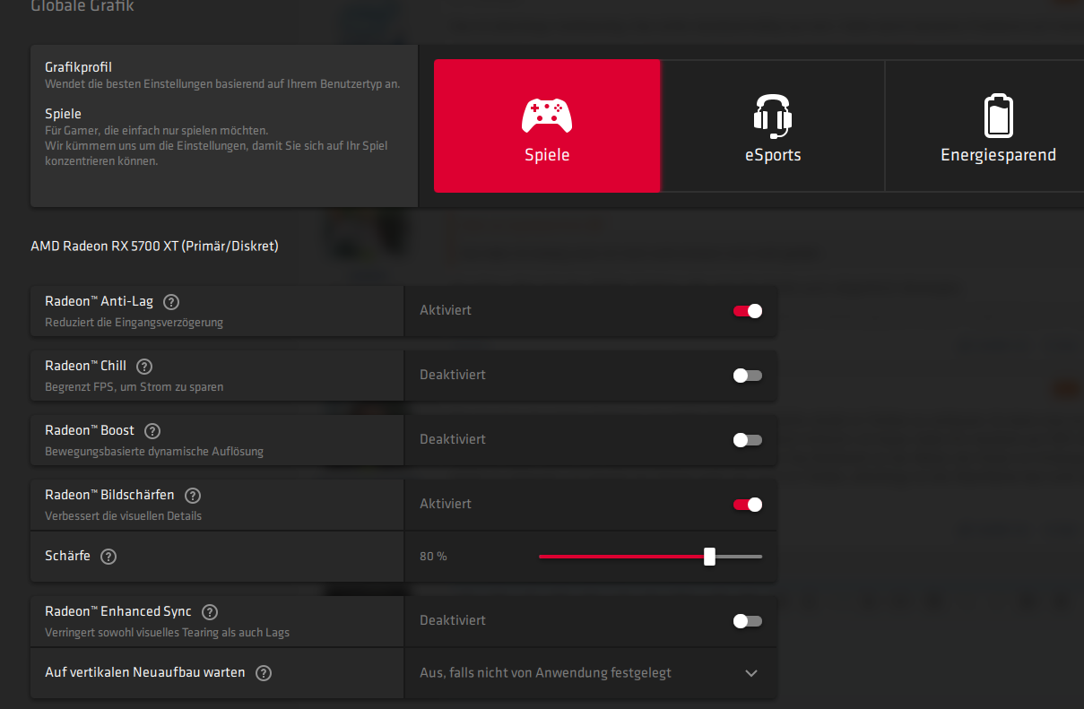The height and width of the screenshot is (709, 1084).
Task: Click the Radeon Anti-Lag label
Action: click(99, 302)
